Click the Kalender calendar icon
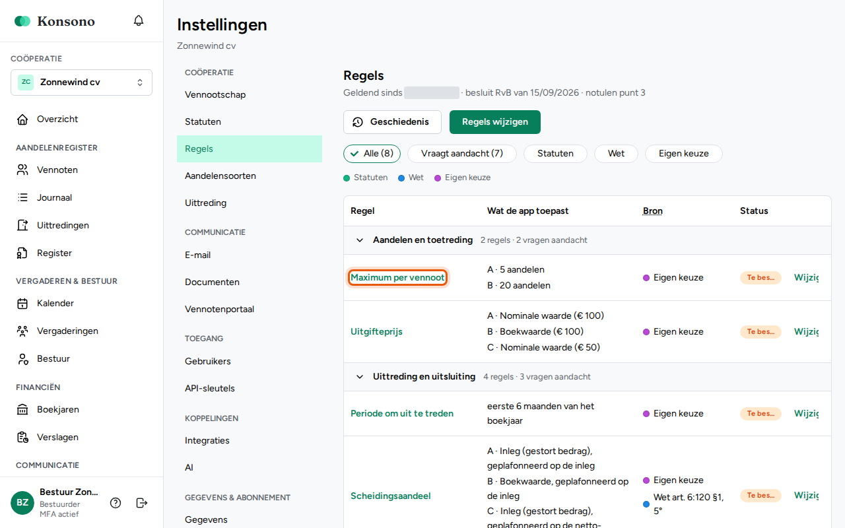Image resolution: width=845 pixels, height=528 pixels. tap(23, 304)
